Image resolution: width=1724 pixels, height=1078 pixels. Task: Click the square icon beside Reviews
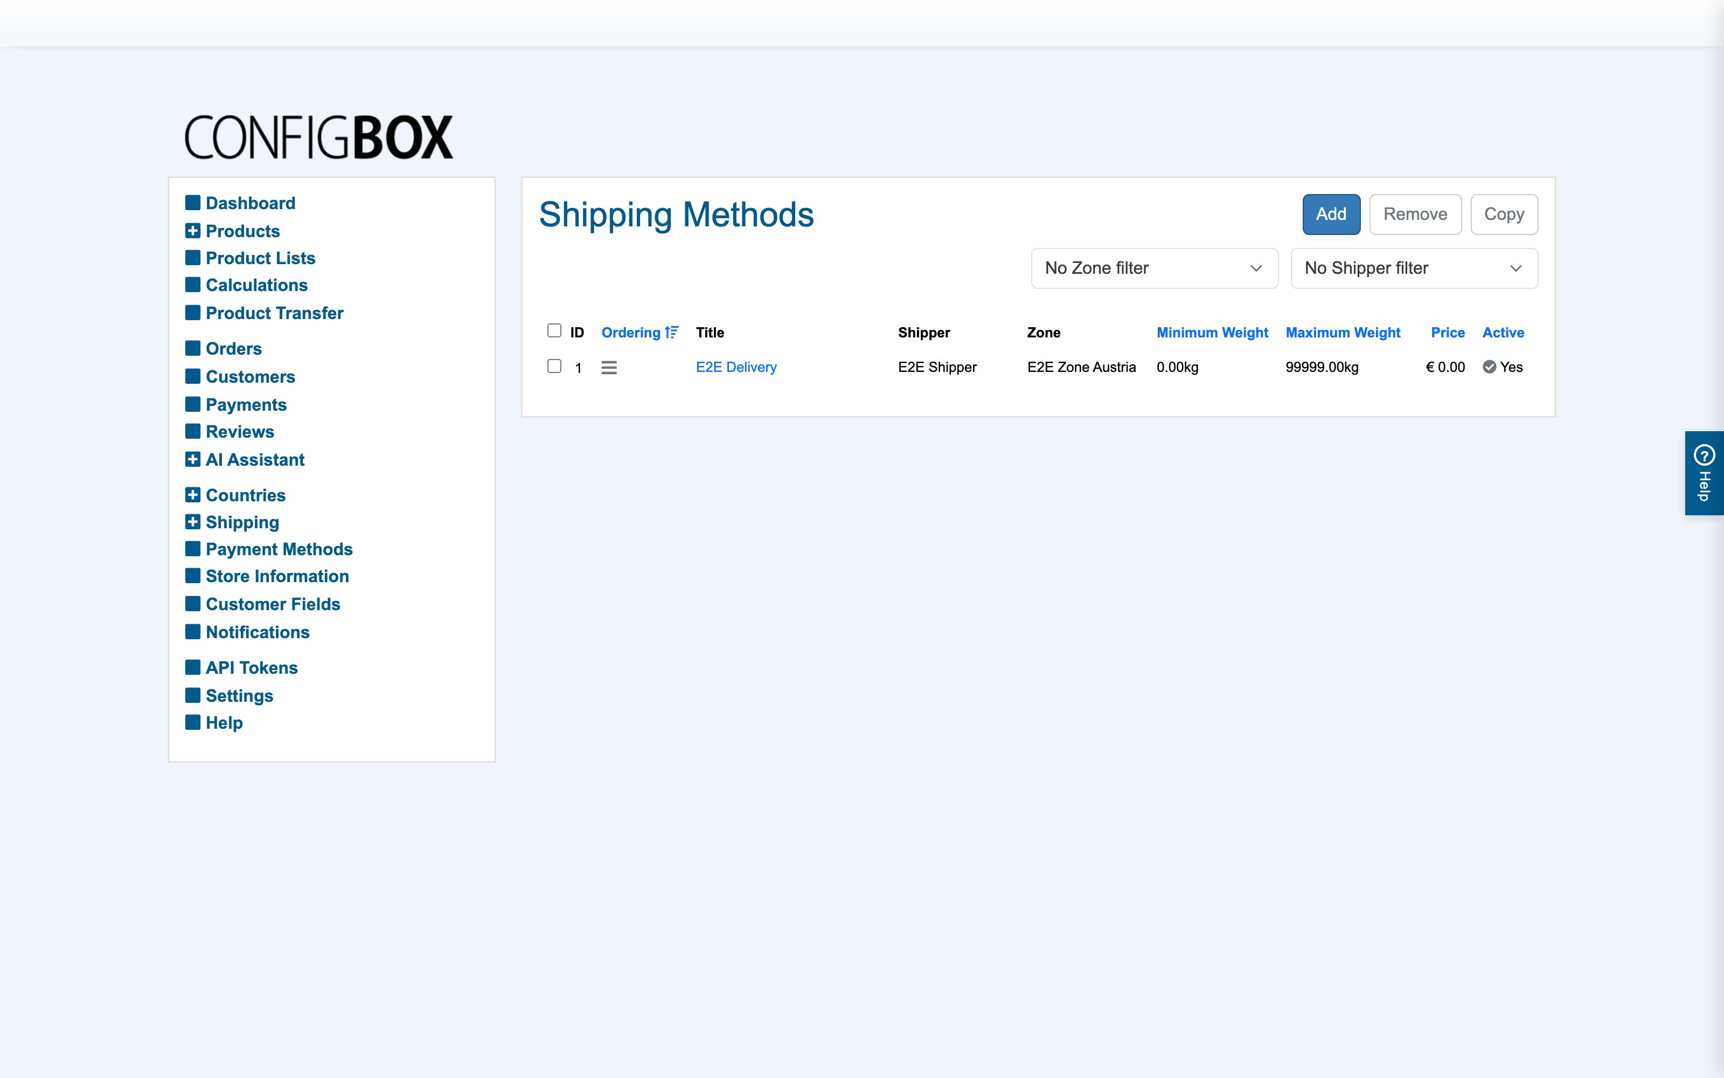click(192, 431)
